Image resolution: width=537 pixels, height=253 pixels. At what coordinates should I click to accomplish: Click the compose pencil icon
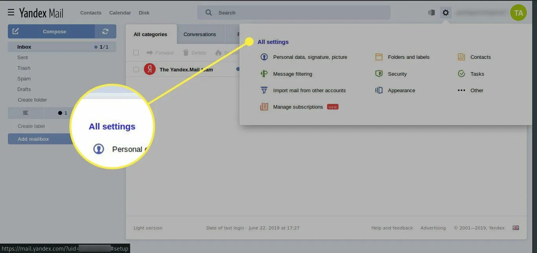pos(16,31)
